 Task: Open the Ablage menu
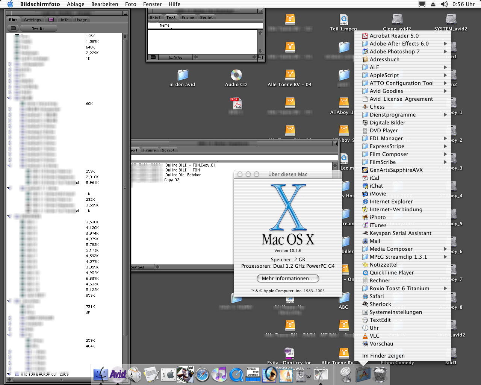[x=76, y=4]
